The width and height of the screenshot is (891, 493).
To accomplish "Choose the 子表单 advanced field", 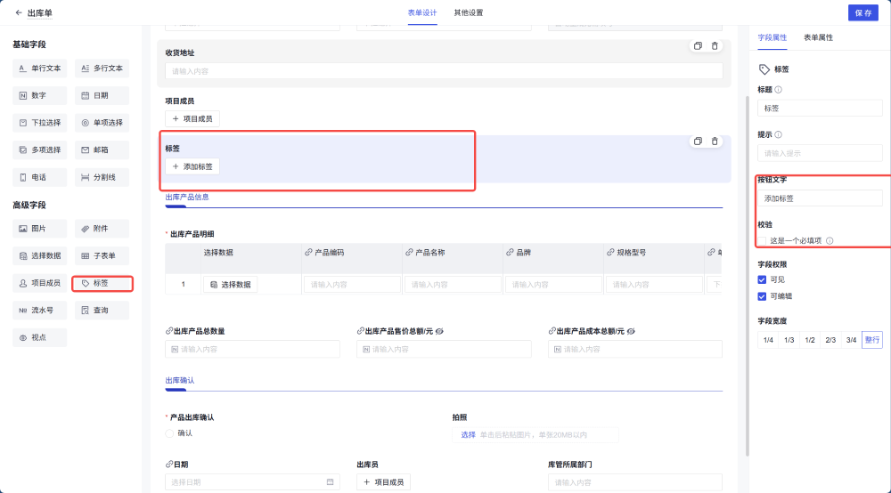I will pos(102,255).
